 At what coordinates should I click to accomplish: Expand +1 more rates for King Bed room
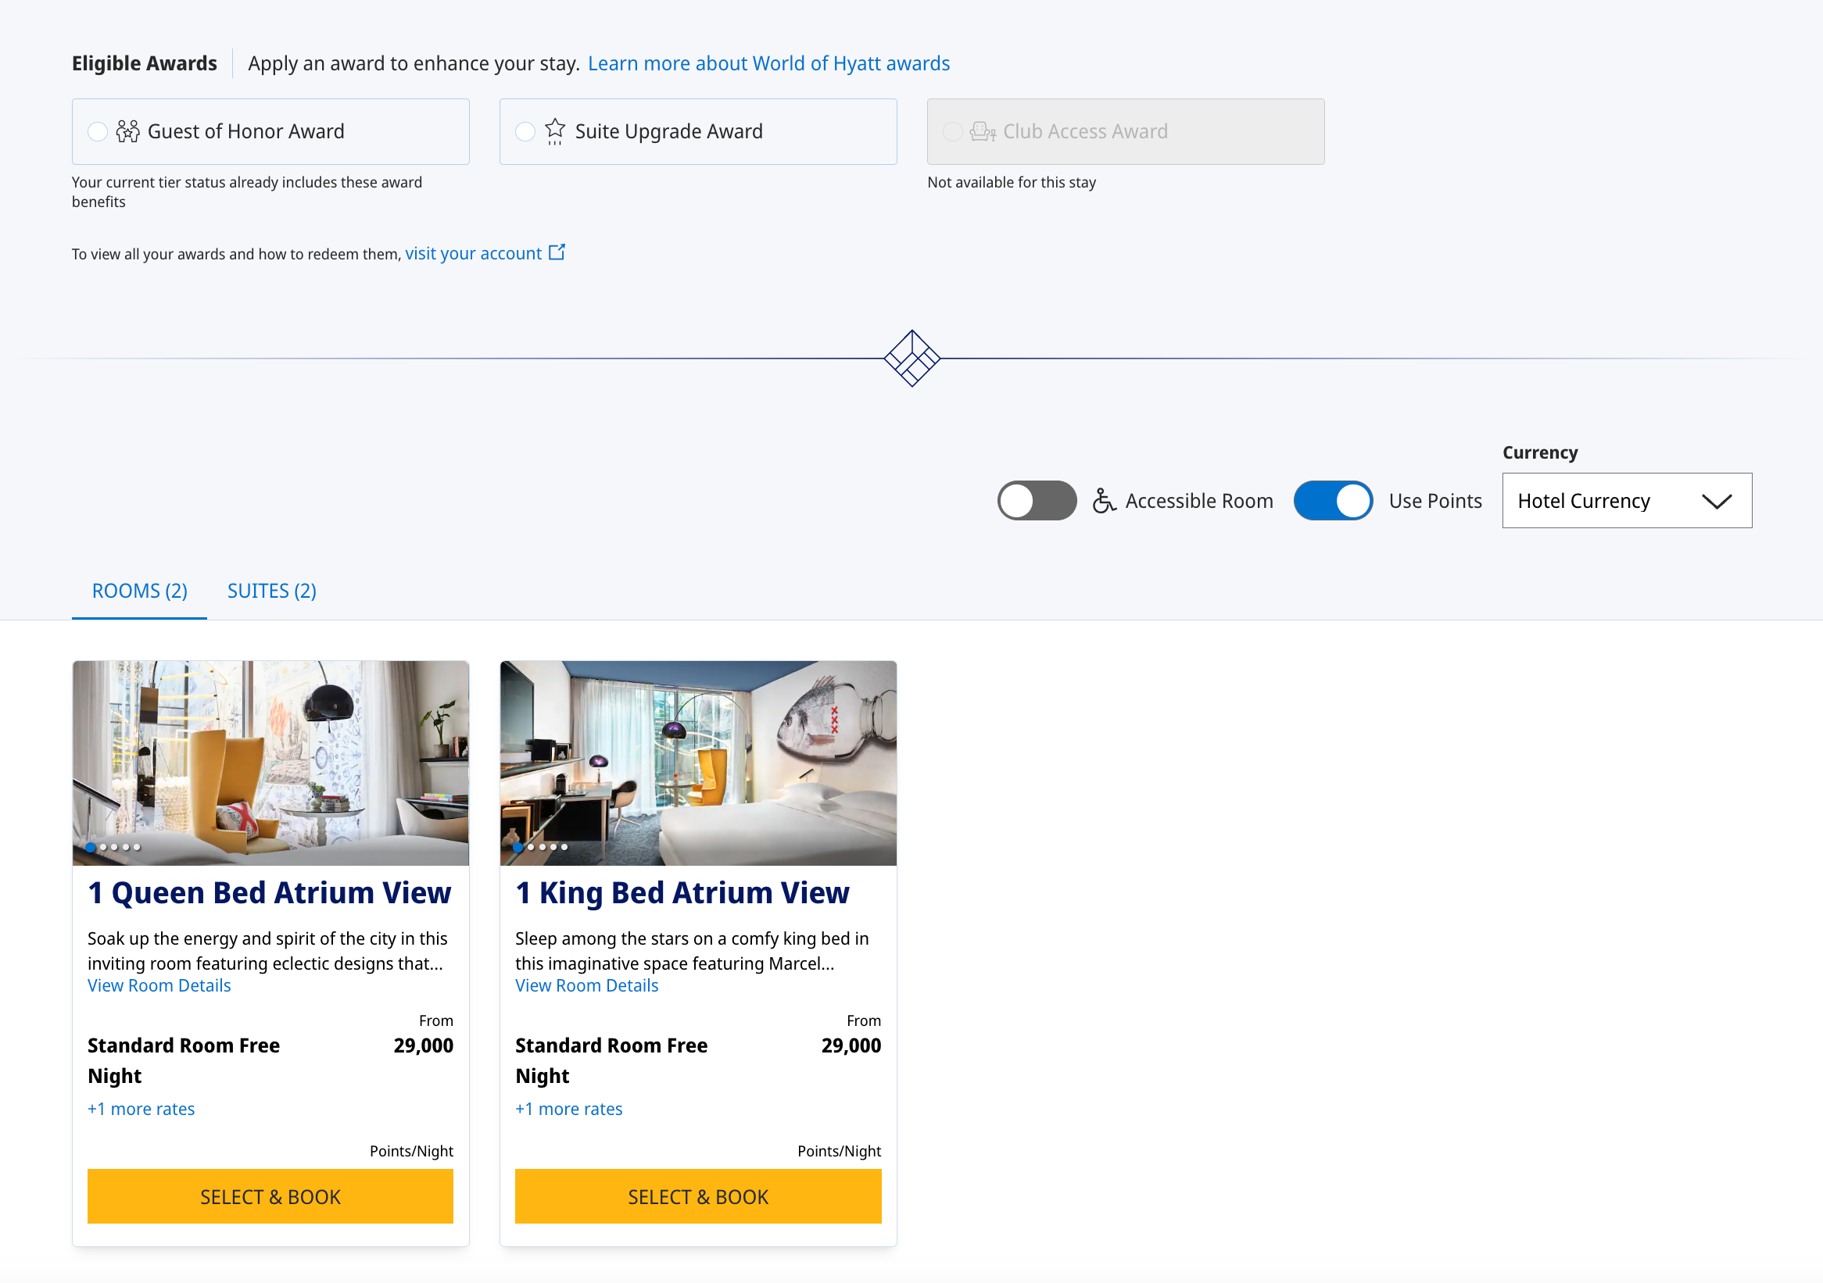click(x=568, y=1109)
